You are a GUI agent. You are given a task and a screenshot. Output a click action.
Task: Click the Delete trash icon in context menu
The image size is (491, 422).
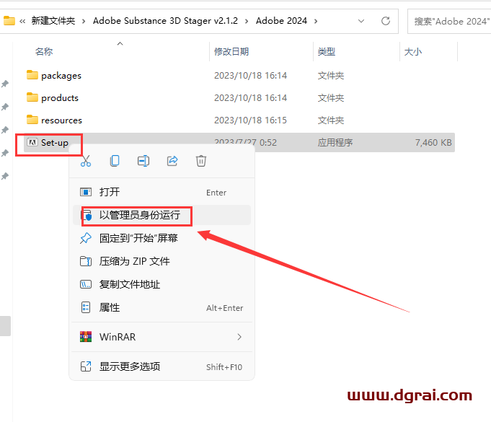(201, 161)
